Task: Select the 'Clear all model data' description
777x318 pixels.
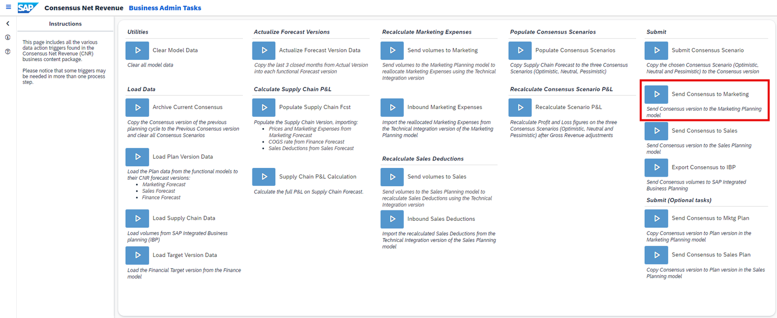Action: coord(150,65)
